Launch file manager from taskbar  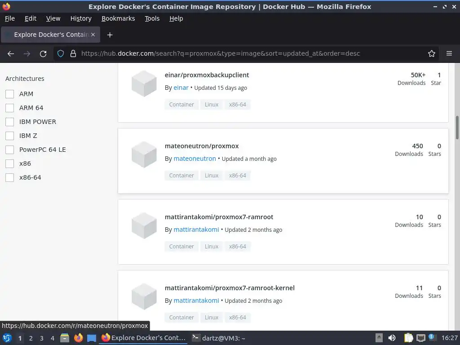(x=65, y=338)
